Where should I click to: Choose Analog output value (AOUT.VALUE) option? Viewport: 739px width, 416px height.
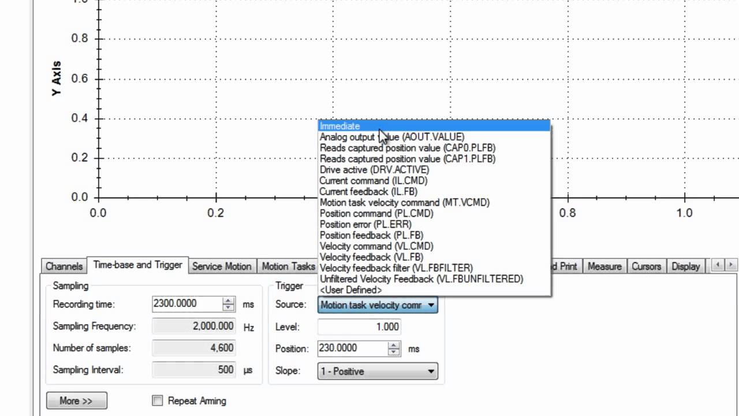tap(434, 137)
